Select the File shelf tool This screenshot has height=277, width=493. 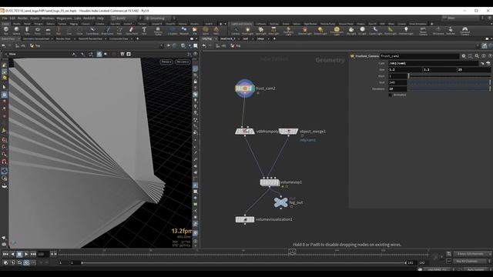pos(195,31)
